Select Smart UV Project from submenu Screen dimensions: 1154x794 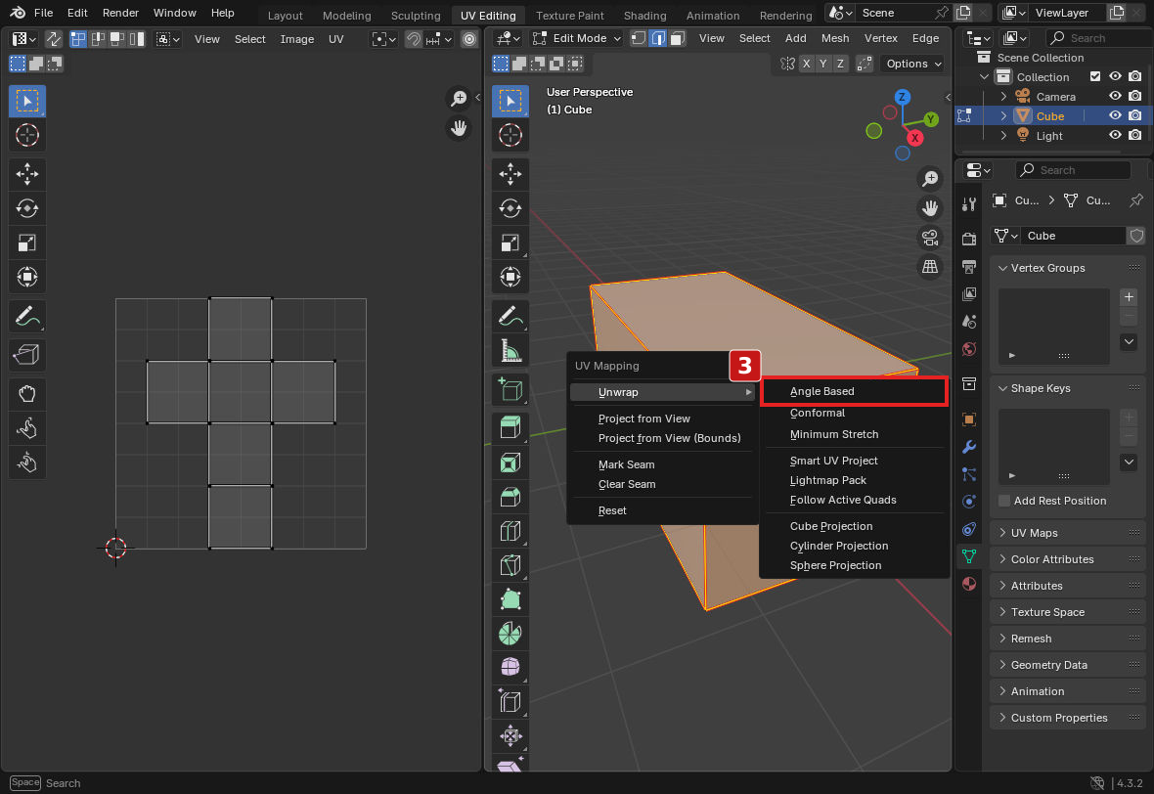tap(854, 461)
